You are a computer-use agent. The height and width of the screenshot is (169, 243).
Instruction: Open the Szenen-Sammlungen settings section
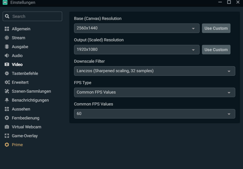[31, 91]
